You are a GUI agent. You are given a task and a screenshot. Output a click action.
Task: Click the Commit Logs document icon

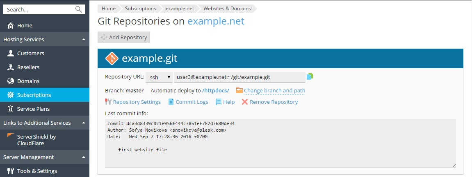[171, 102]
